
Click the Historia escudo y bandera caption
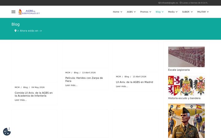pos(184,98)
